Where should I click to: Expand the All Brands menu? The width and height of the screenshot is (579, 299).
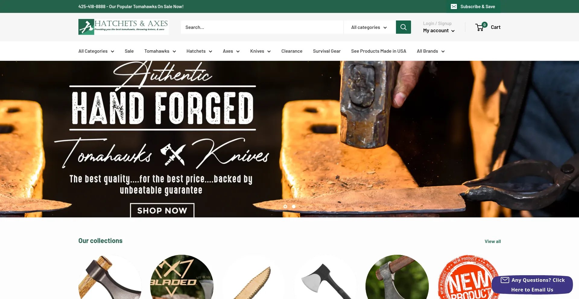pos(431,51)
